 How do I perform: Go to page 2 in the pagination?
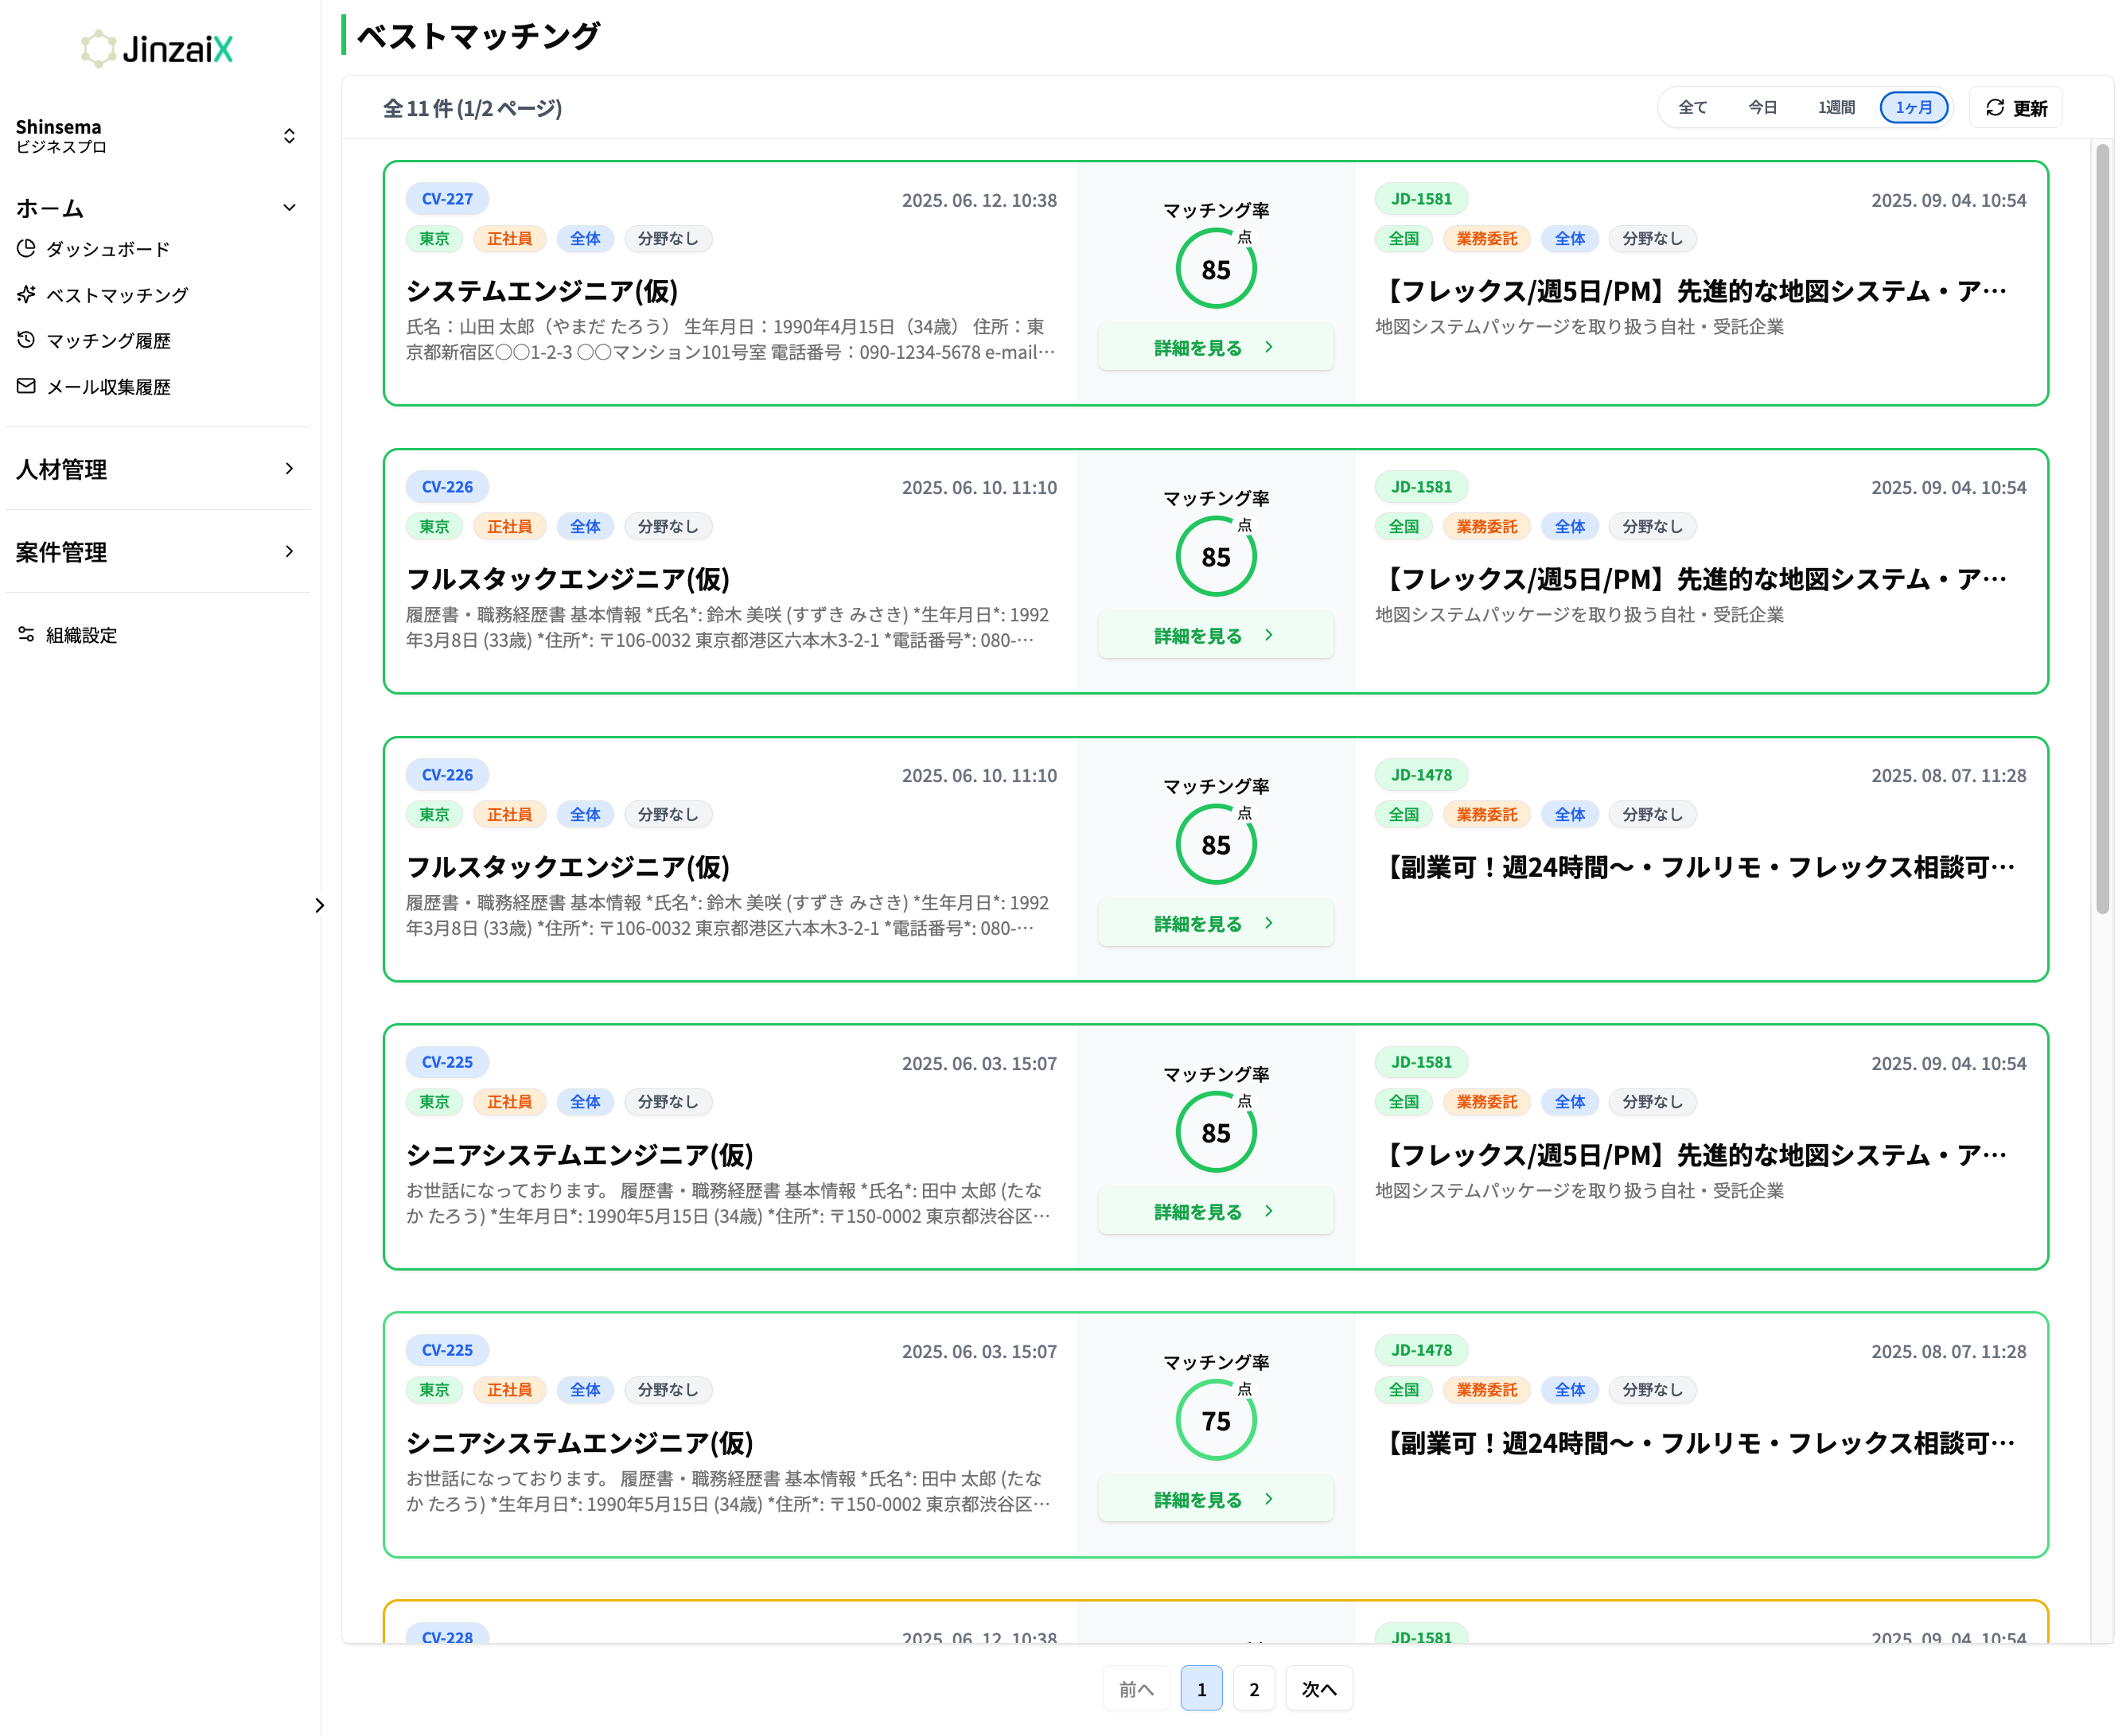(1254, 1688)
